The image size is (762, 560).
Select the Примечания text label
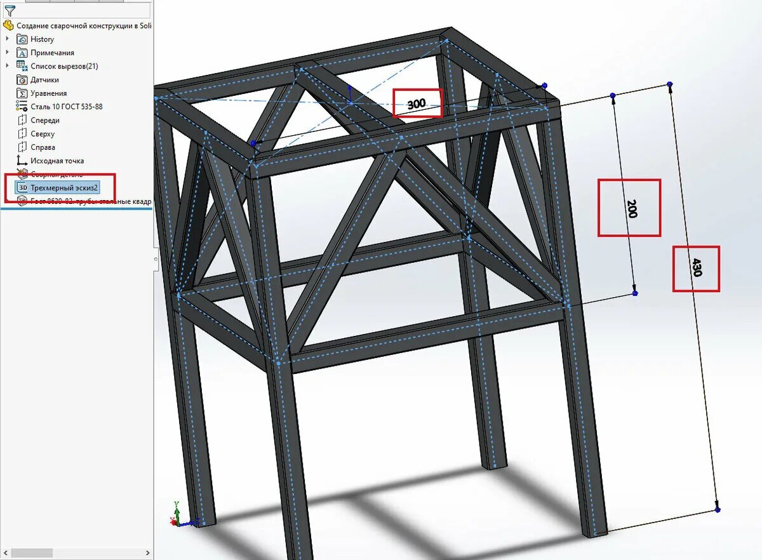(53, 53)
